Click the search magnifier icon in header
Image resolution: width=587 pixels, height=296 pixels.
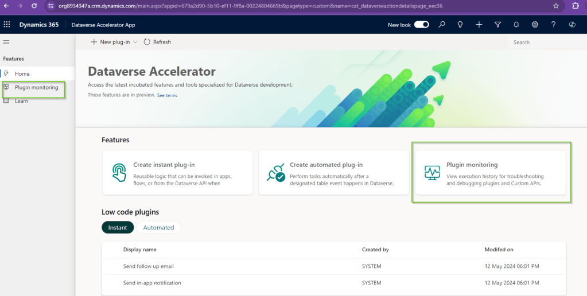coord(441,25)
